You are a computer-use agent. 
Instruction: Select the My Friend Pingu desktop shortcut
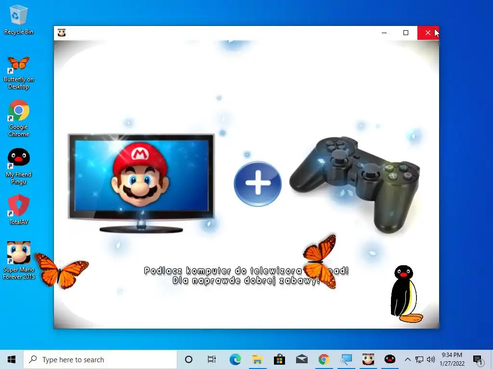pyautogui.click(x=19, y=166)
